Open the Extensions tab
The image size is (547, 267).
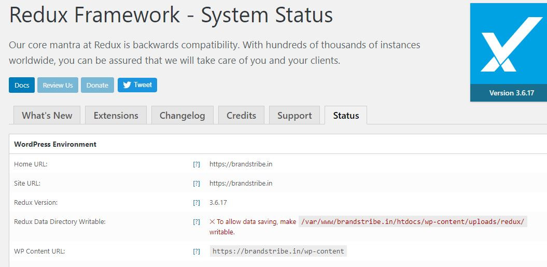click(x=116, y=115)
